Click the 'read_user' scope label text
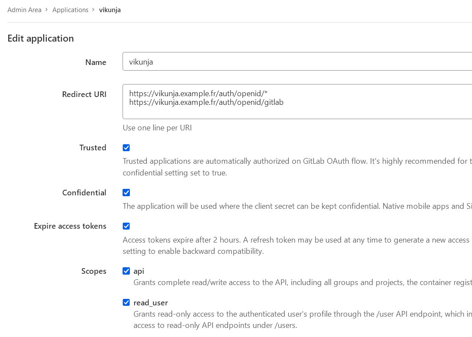This screenshot has width=472, height=337. pos(151,303)
